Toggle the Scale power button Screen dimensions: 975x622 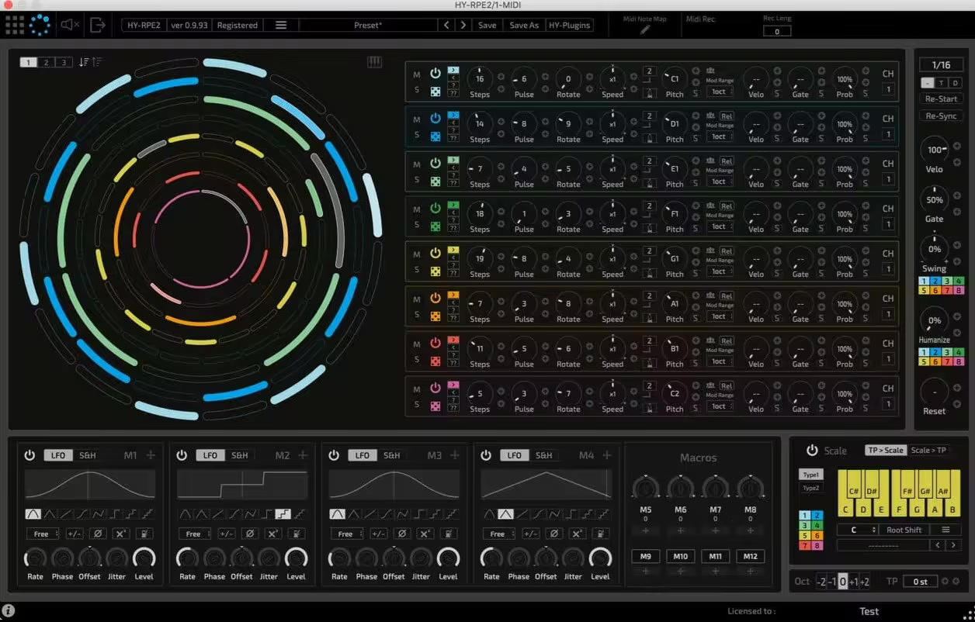(x=812, y=450)
